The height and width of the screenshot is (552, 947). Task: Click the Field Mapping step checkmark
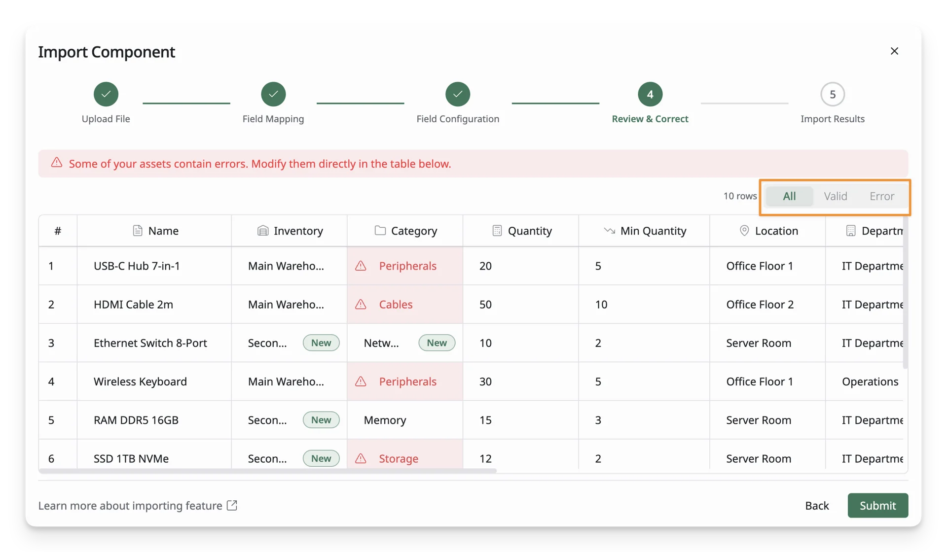273,94
